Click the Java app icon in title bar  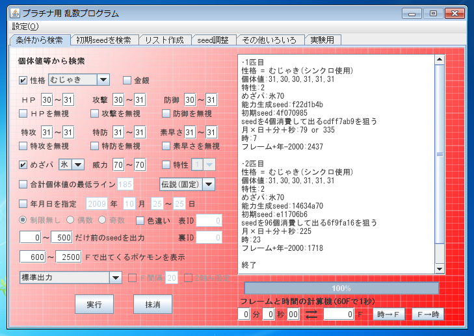click(x=15, y=13)
